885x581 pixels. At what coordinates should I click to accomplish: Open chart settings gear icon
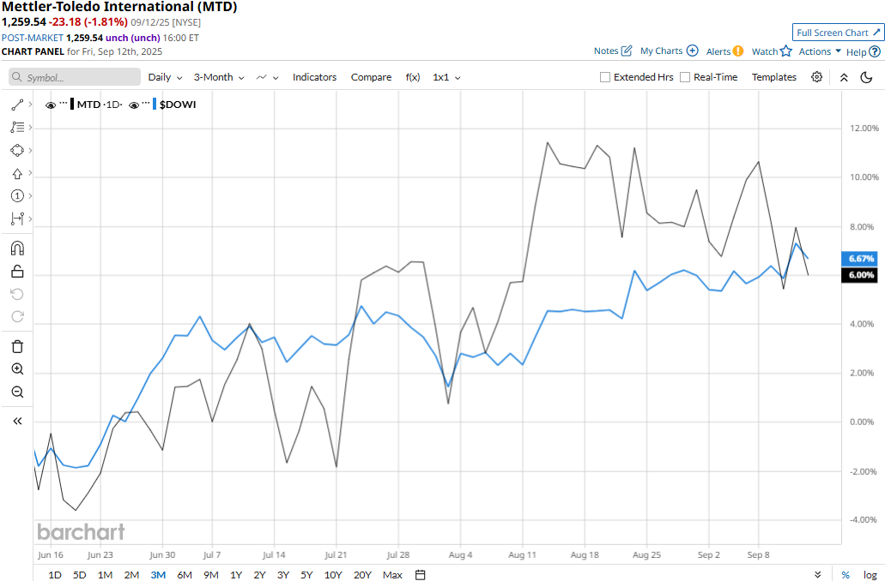pyautogui.click(x=816, y=77)
